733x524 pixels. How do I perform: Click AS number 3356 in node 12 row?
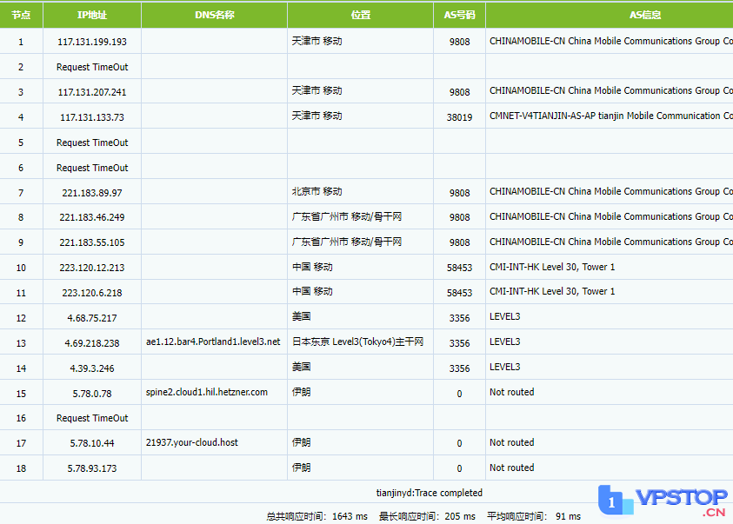coord(459,318)
